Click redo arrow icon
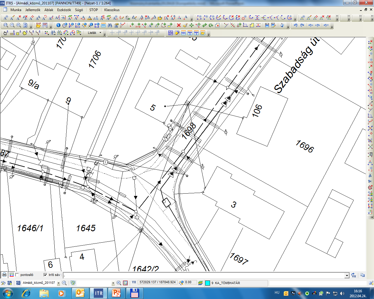 click(x=302, y=25)
